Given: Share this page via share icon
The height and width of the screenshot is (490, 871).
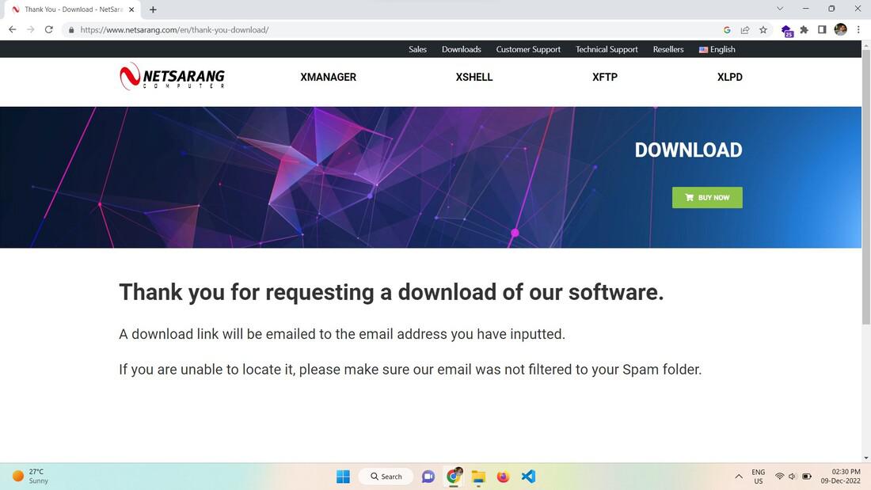Looking at the screenshot, I should [745, 30].
